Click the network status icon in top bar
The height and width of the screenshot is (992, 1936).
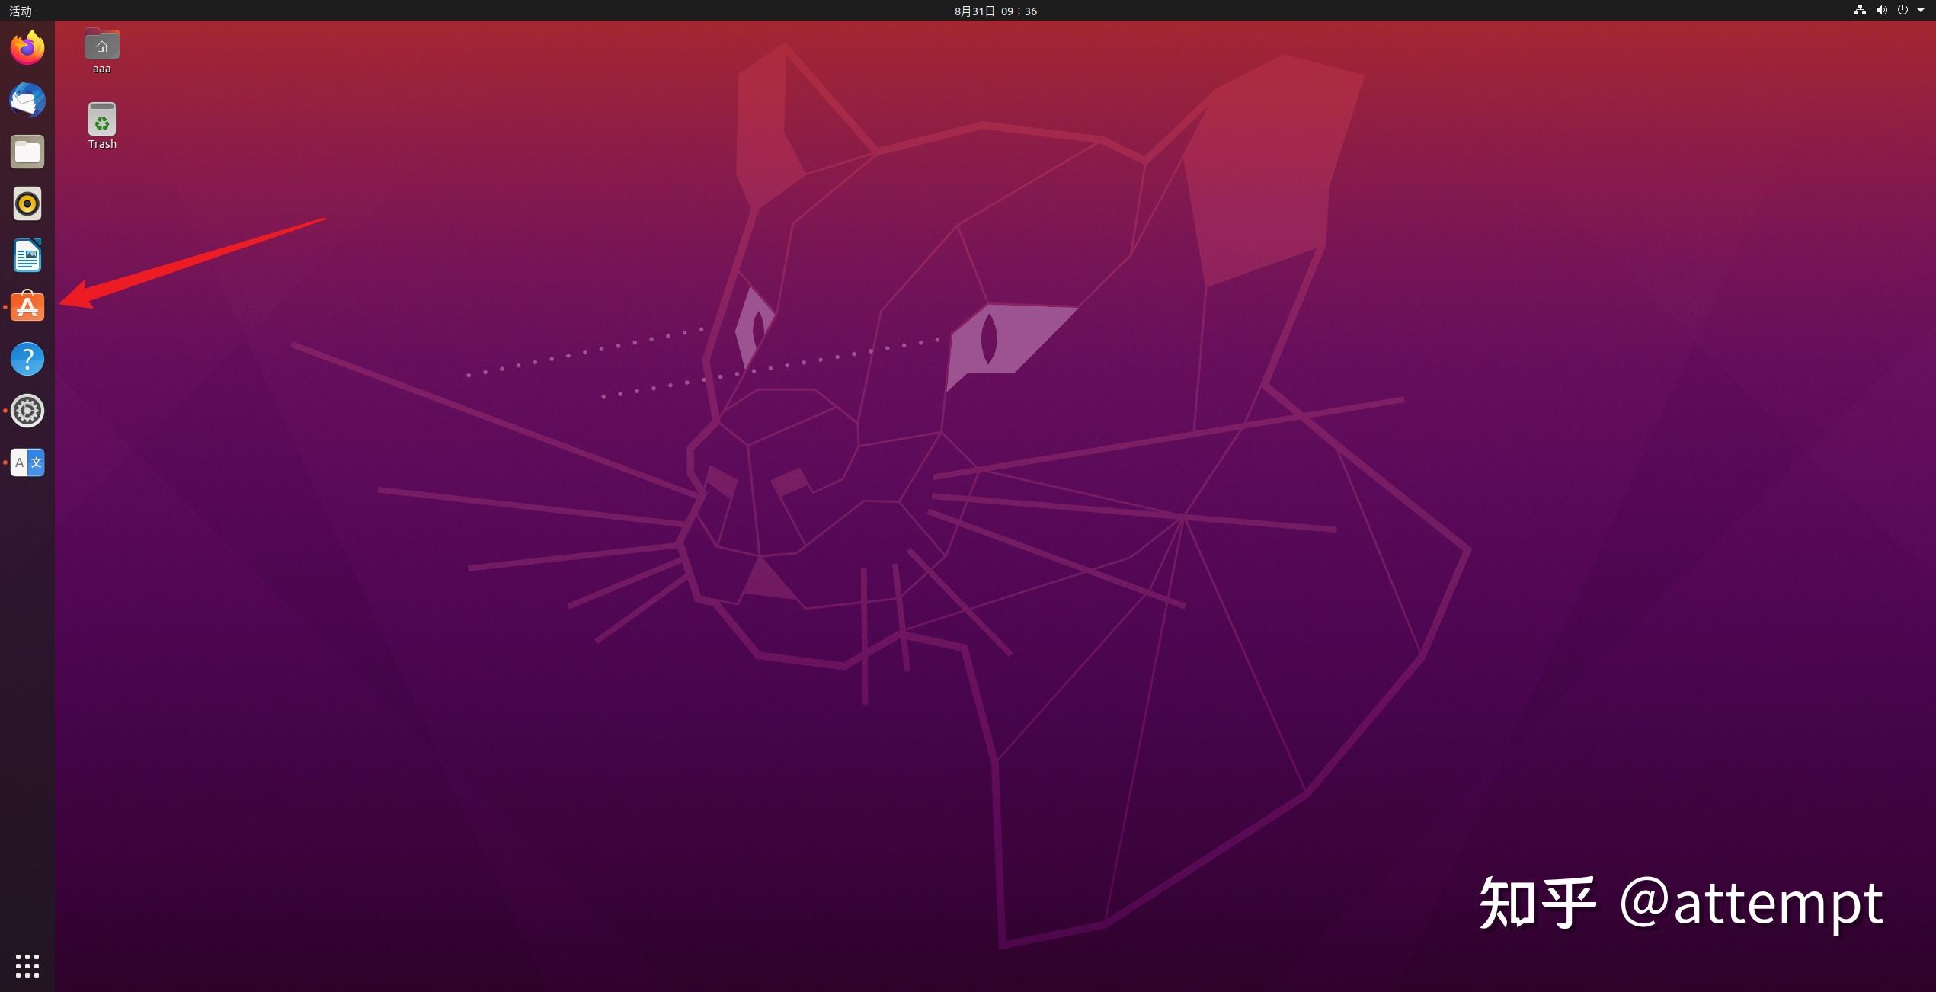pyautogui.click(x=1859, y=11)
